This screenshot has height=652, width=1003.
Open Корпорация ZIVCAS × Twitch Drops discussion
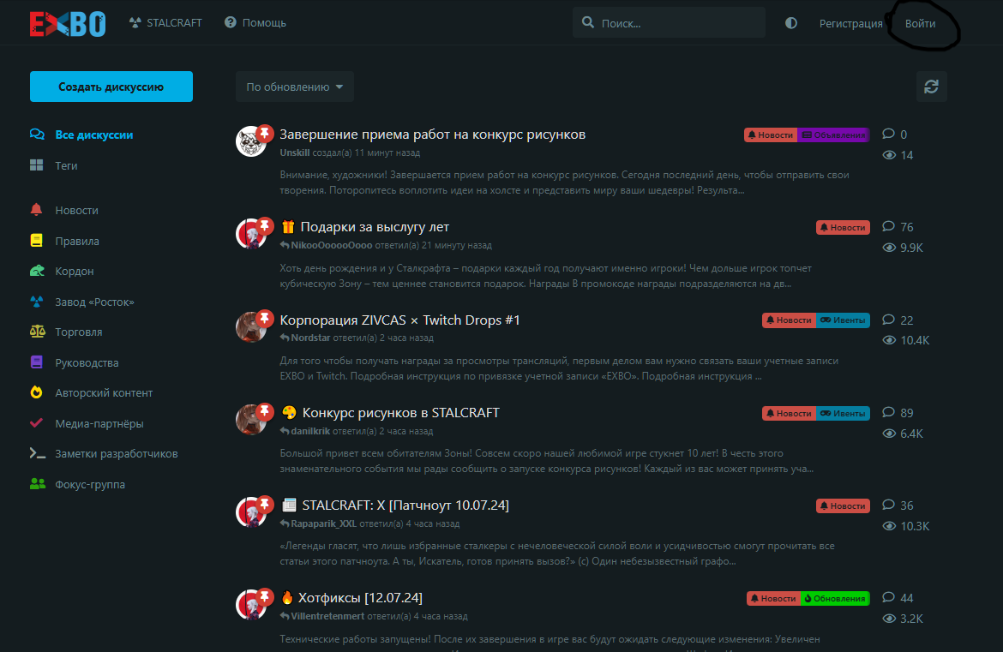(x=399, y=320)
